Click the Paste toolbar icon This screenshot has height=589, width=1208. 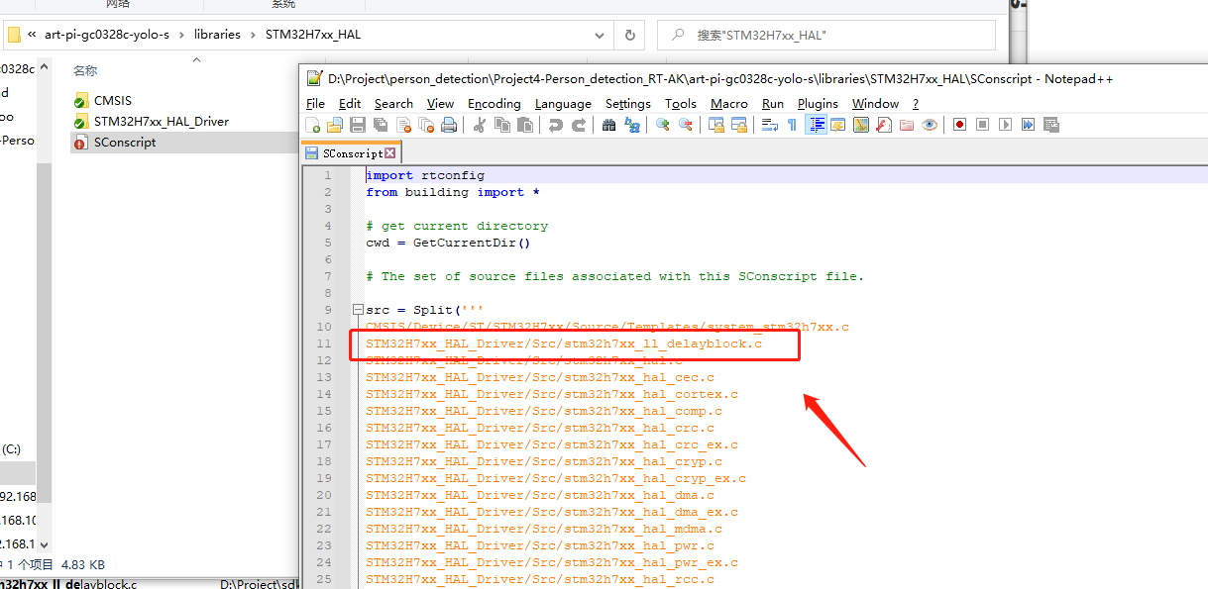tap(525, 125)
